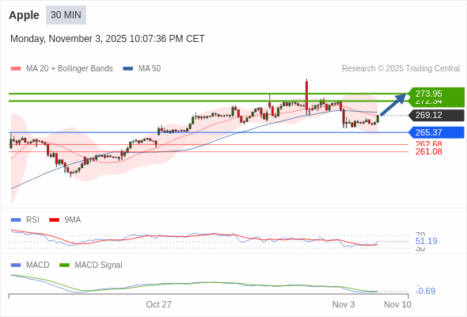Click the Nov 3 date axis label
This screenshot has width=467, height=317.
(x=344, y=304)
